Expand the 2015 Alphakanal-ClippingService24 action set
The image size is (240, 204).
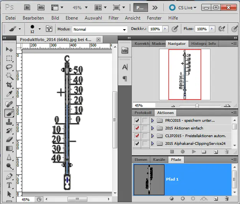pyautogui.click(x=152, y=144)
